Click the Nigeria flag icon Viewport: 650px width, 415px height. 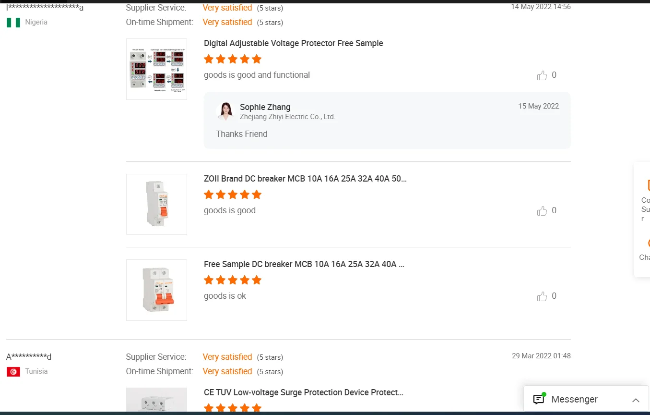pyautogui.click(x=13, y=23)
